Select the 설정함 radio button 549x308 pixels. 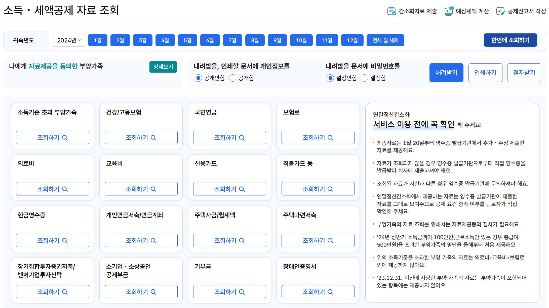pyautogui.click(x=365, y=78)
